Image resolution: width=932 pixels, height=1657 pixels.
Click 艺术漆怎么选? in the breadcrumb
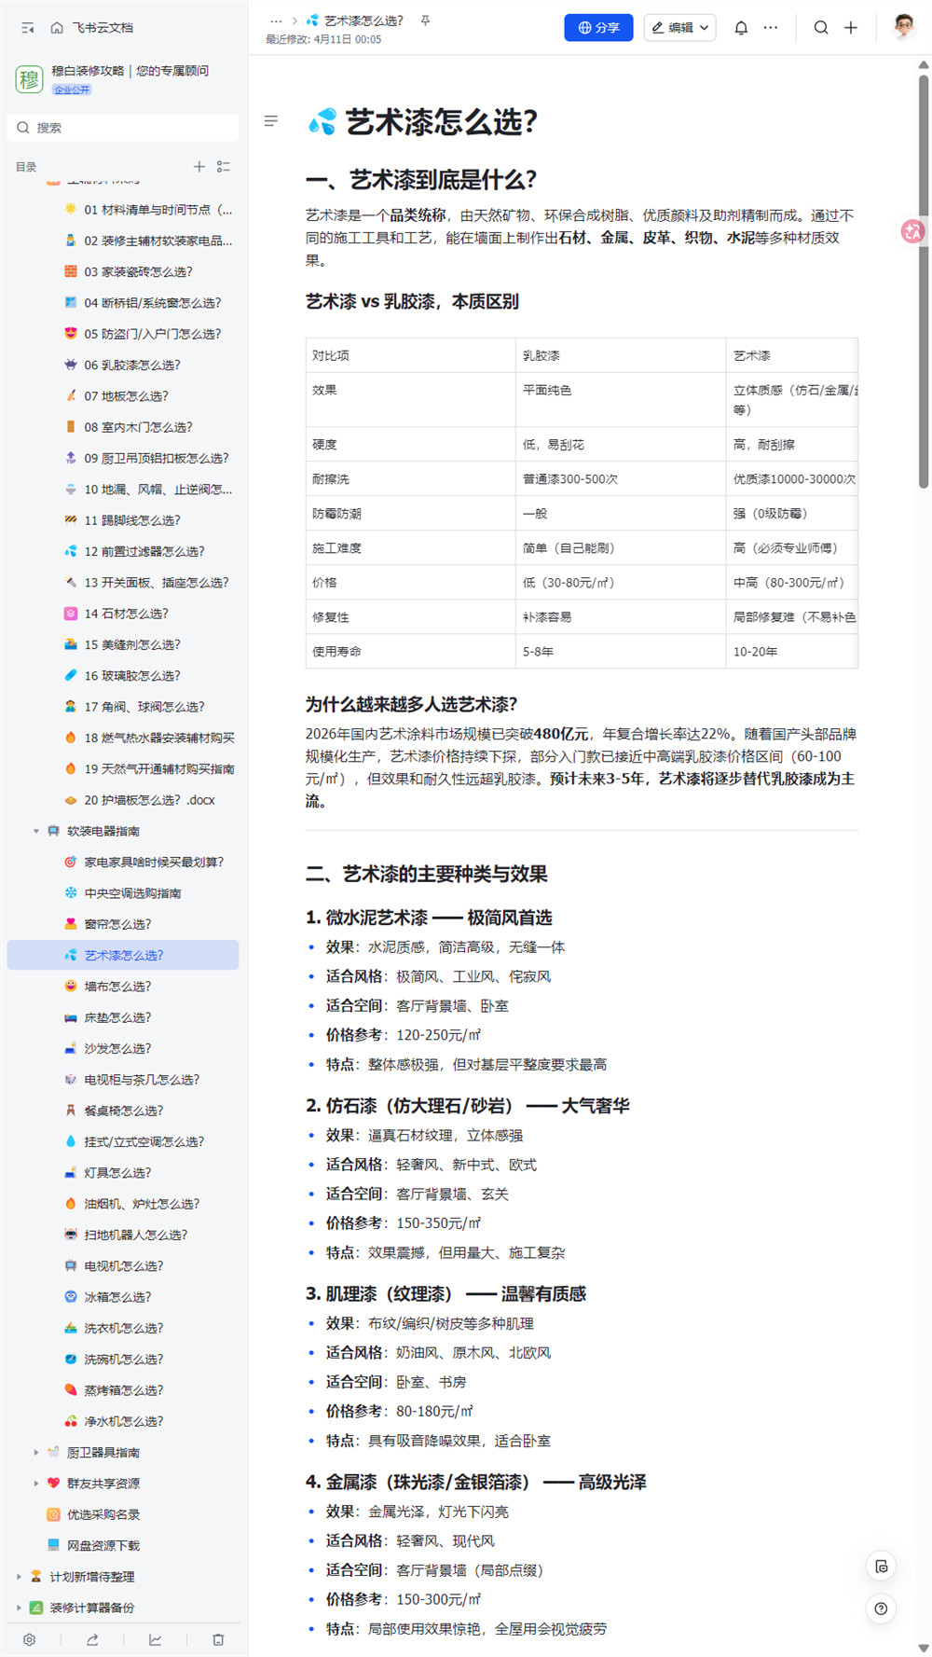(363, 21)
